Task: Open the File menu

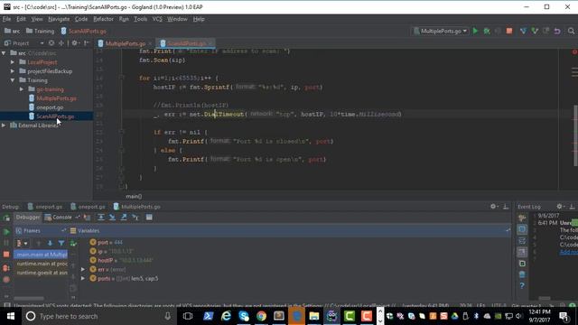Action: coord(6,19)
